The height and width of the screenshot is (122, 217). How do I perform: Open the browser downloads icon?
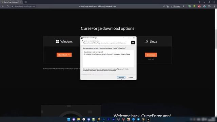[214, 6]
